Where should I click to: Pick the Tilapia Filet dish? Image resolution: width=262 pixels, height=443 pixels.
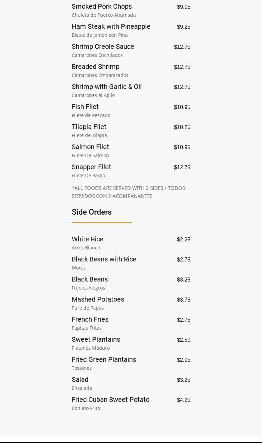[x=89, y=127]
